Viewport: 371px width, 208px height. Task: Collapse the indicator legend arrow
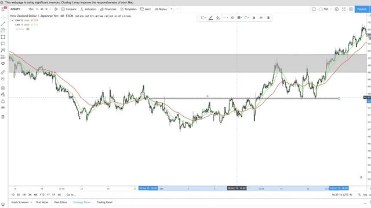12,21
